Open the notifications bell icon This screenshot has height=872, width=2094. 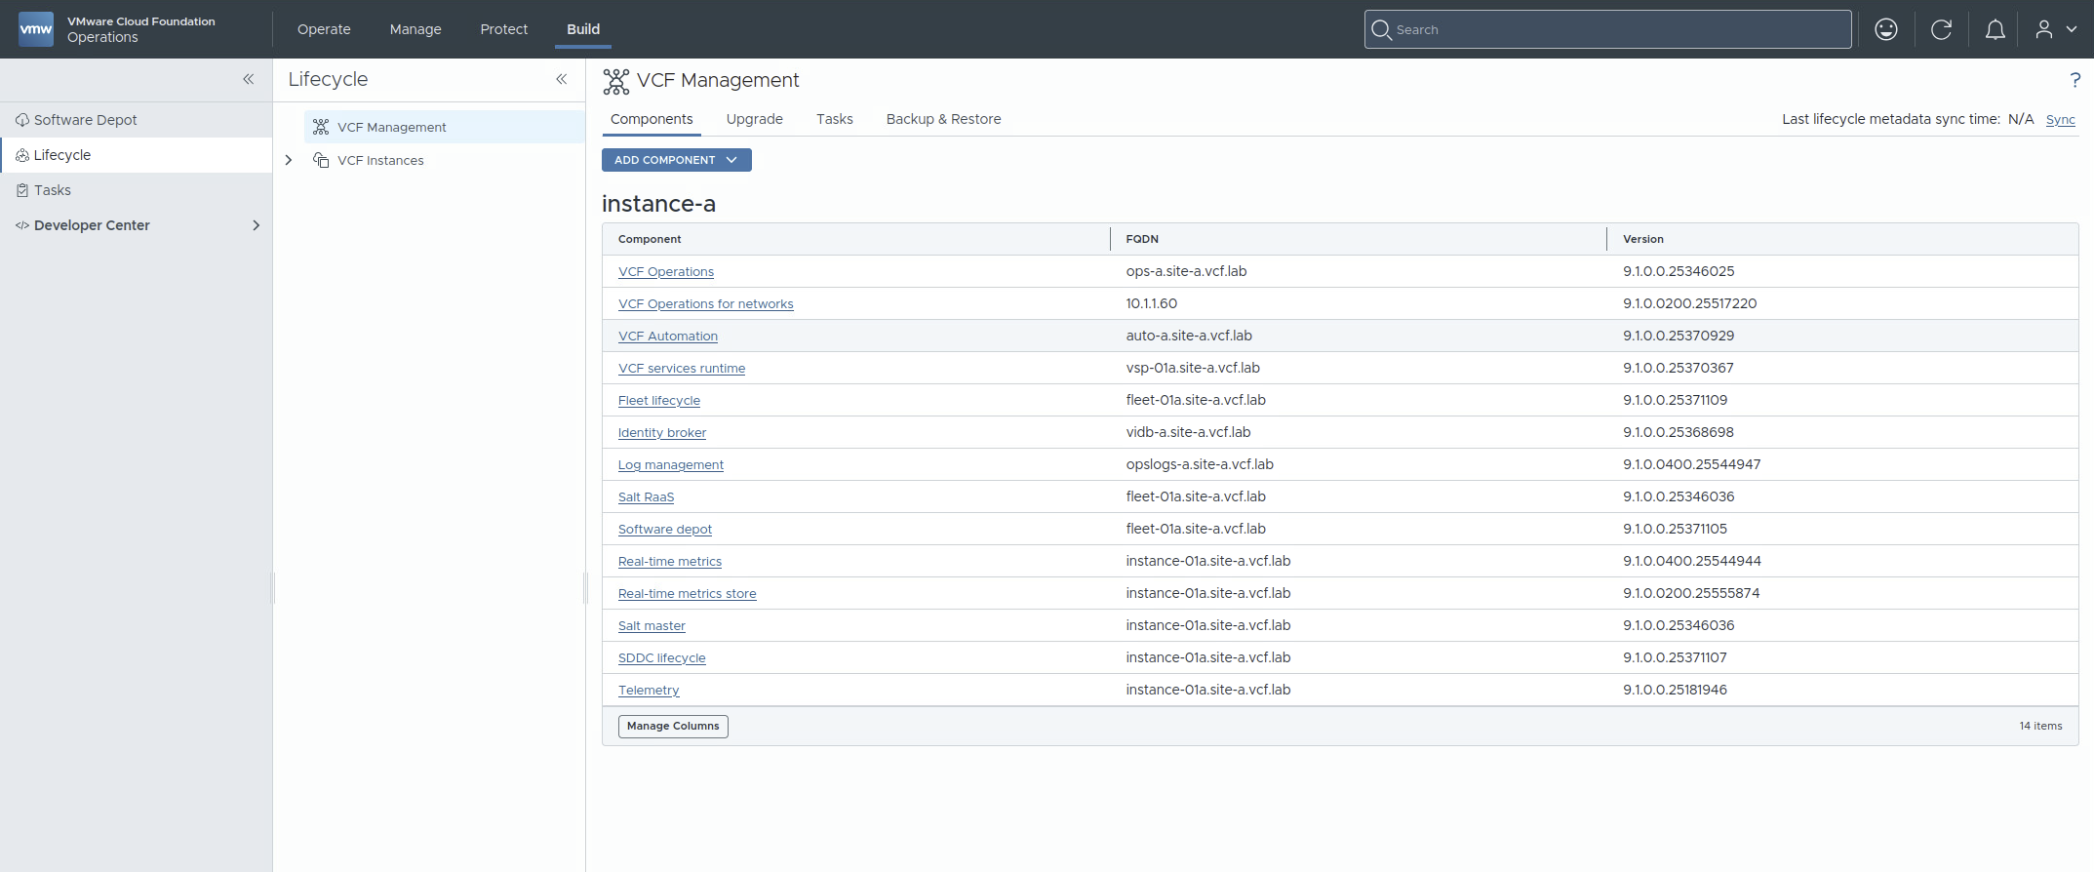[x=1995, y=29]
